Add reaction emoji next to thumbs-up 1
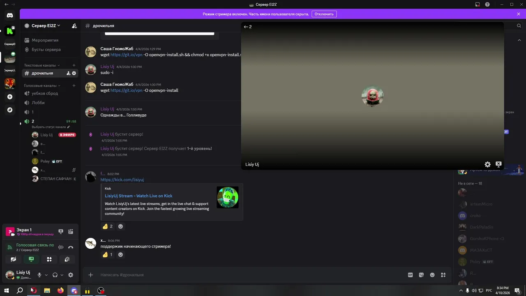526x296 pixels. coord(120,254)
